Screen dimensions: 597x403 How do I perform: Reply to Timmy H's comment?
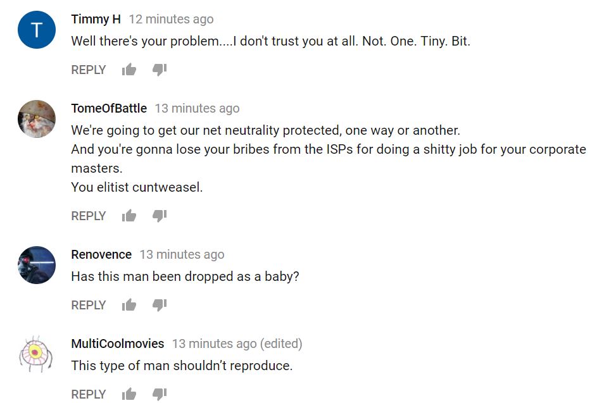click(89, 70)
